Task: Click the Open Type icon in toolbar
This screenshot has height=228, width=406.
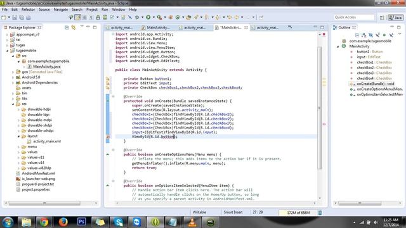Action: 189,17
